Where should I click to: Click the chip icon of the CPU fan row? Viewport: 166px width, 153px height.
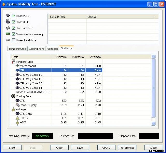pyautogui.click(x=17, y=101)
